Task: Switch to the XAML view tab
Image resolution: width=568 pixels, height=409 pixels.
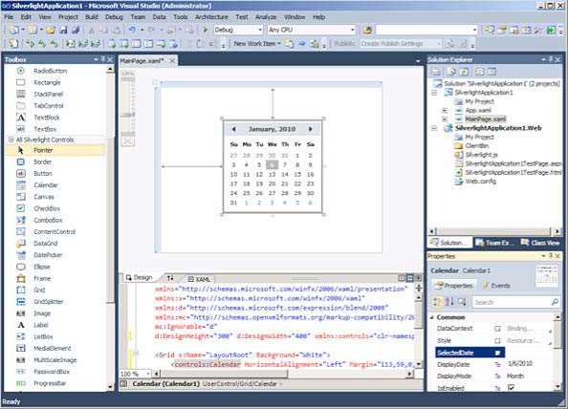Action: pyautogui.click(x=200, y=279)
